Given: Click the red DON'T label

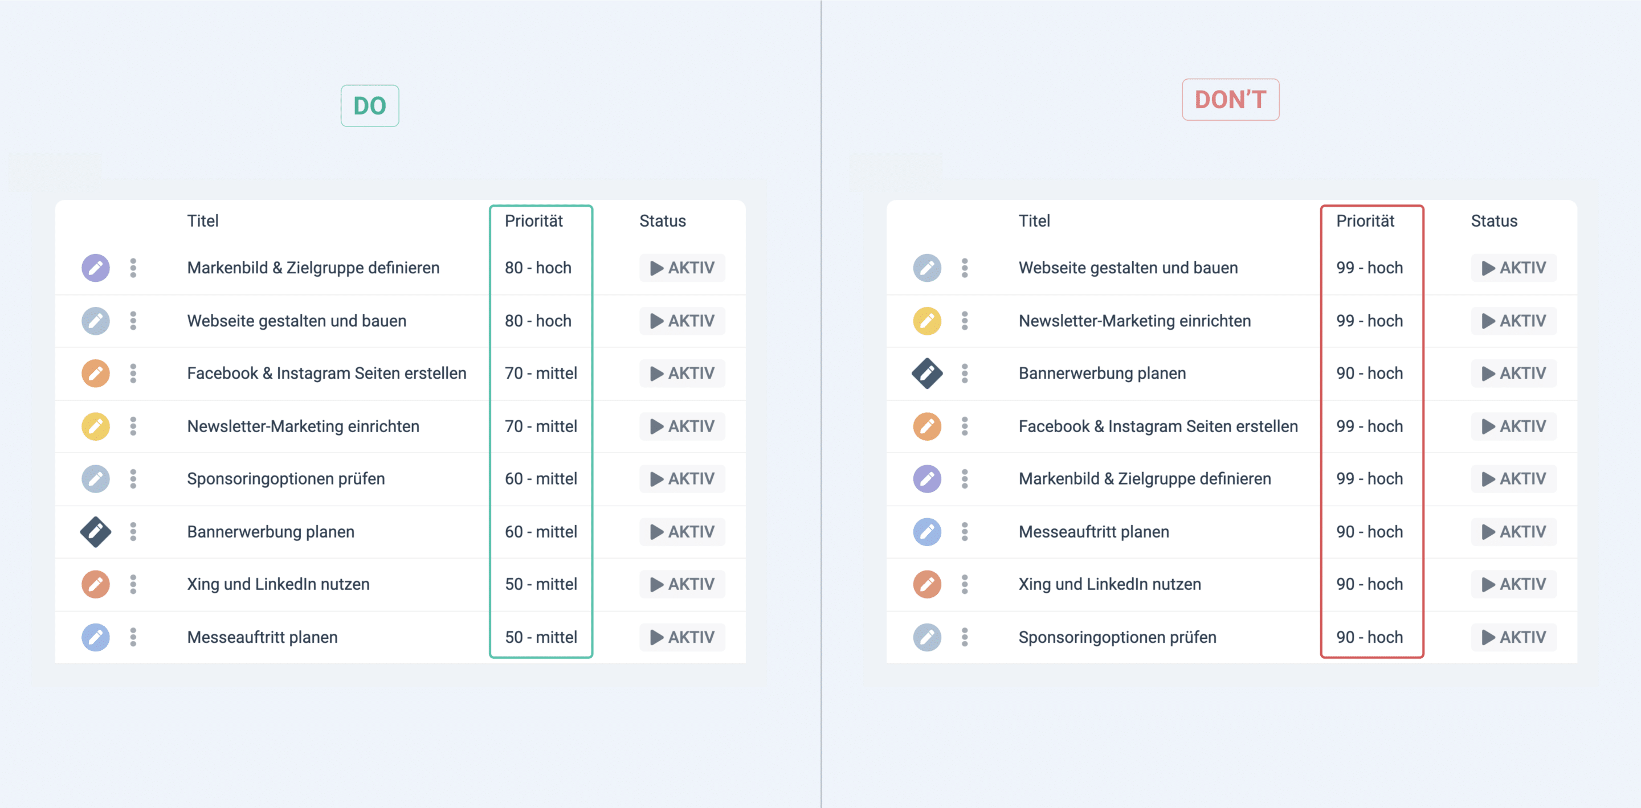Looking at the screenshot, I should 1230,99.
